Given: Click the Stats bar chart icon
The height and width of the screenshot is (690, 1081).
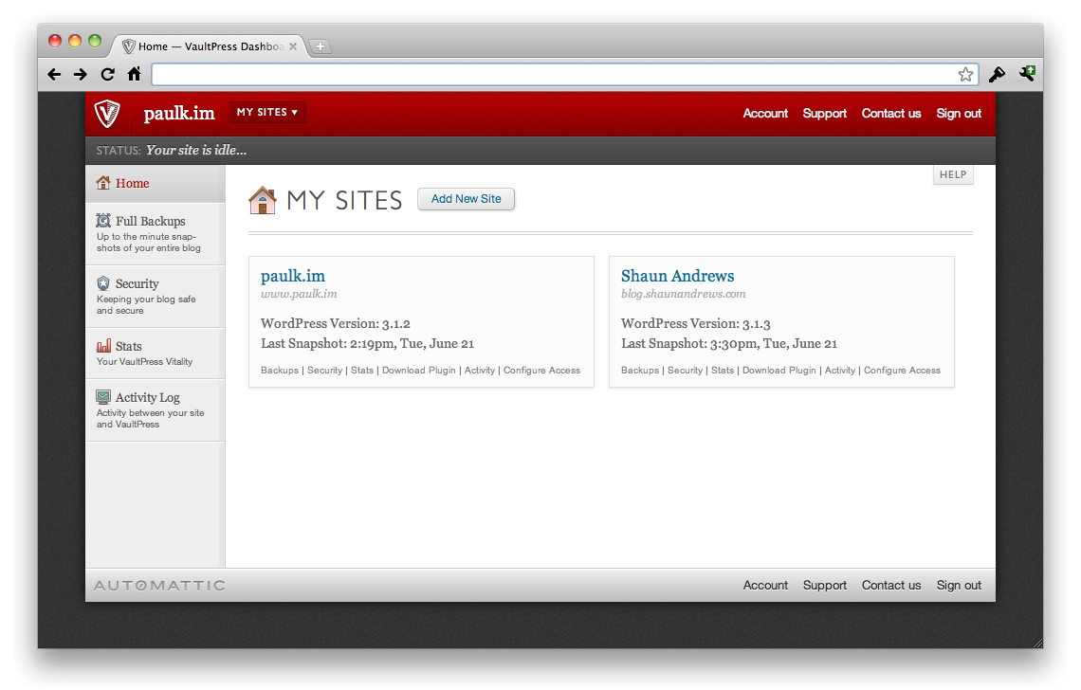Looking at the screenshot, I should click(x=103, y=346).
